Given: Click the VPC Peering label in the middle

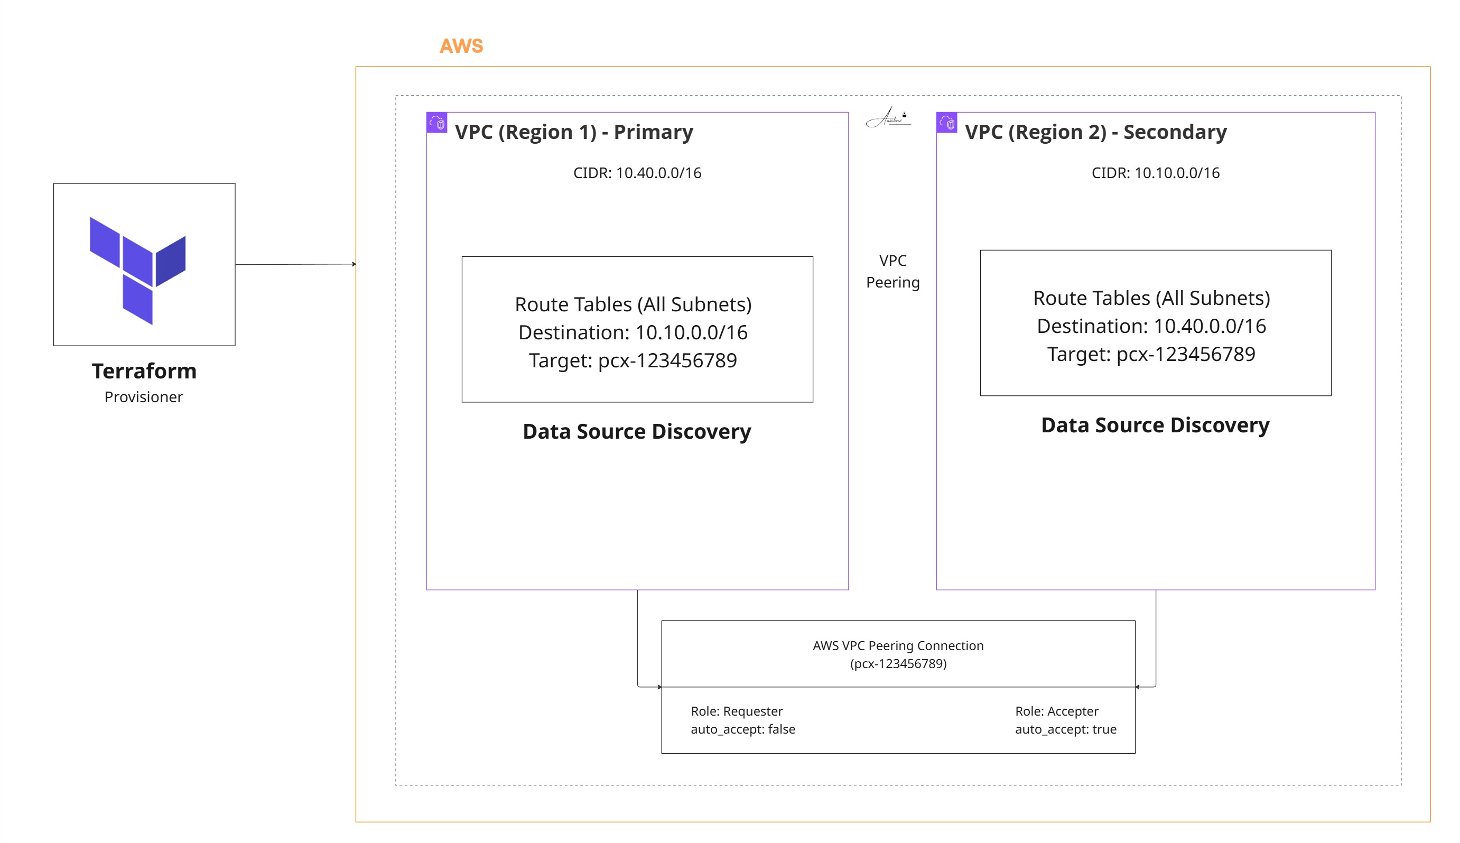Looking at the screenshot, I should point(892,271).
